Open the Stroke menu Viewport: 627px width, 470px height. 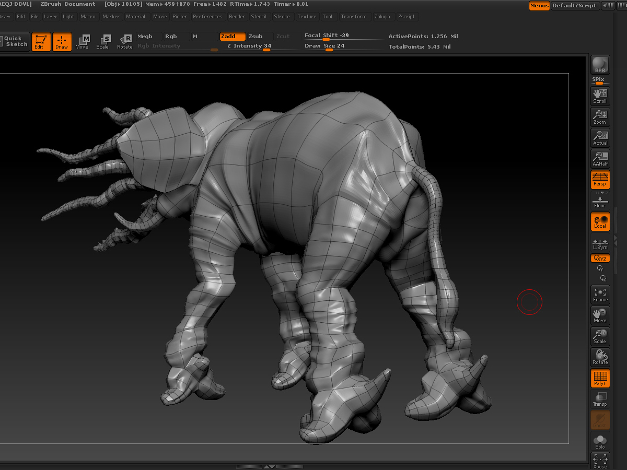[x=282, y=17]
